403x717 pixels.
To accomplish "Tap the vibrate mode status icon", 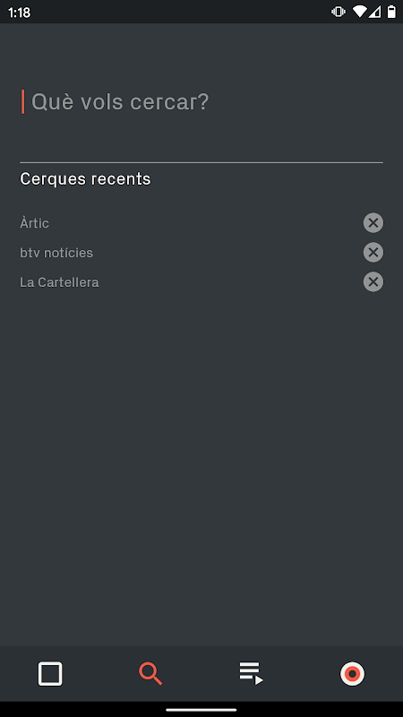I will coord(339,12).
